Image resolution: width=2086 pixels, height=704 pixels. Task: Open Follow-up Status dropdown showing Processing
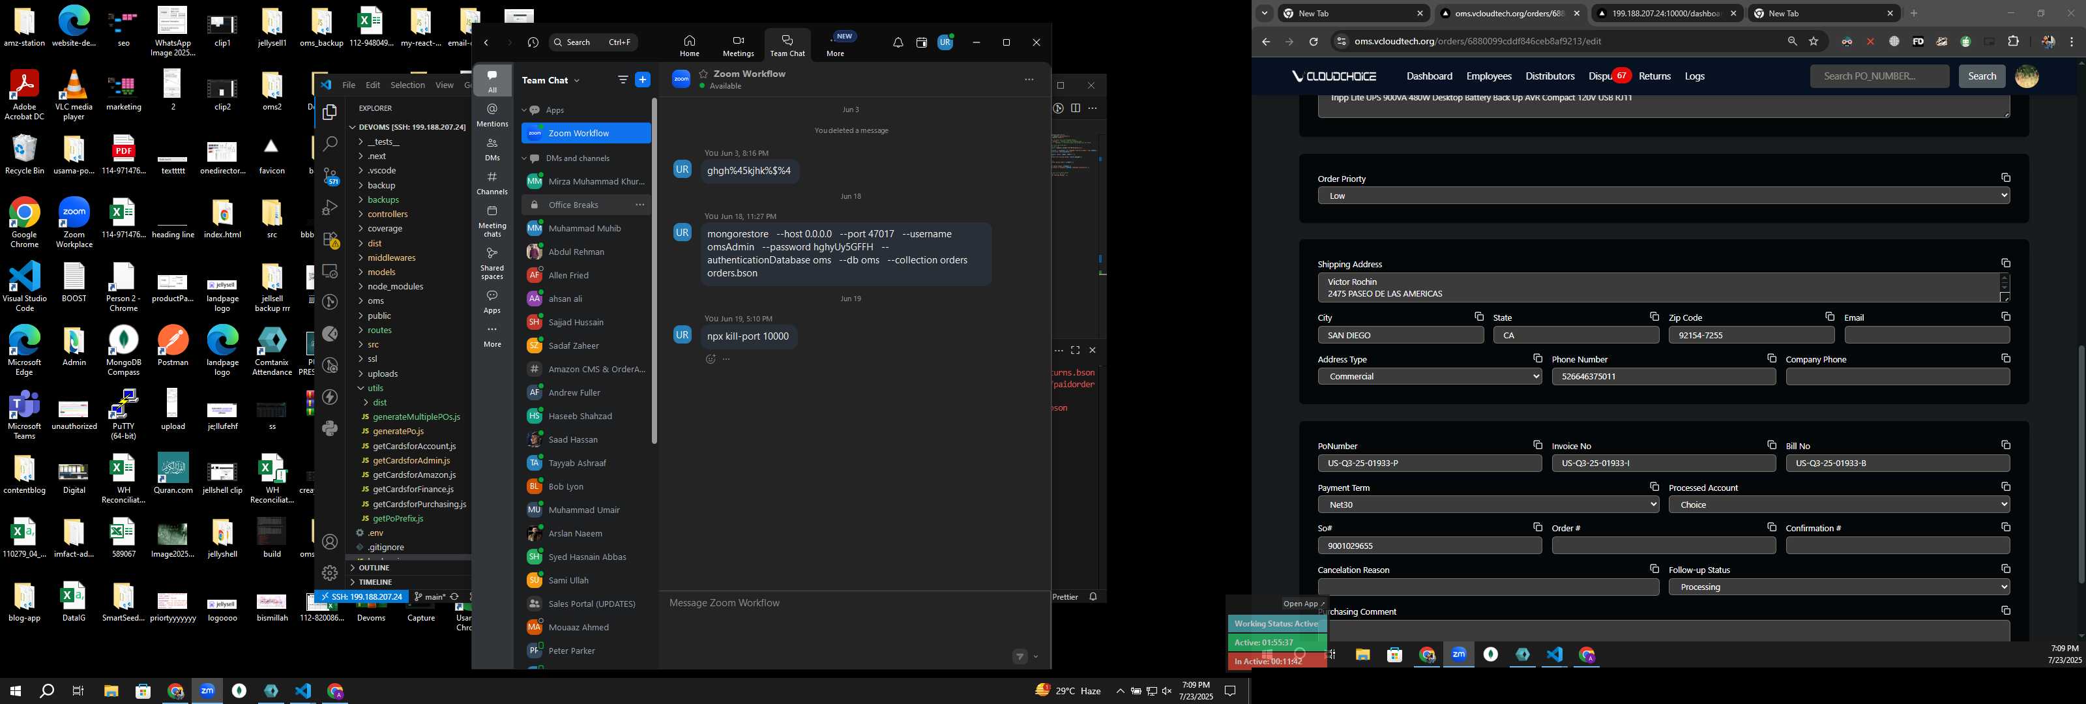(x=1839, y=587)
